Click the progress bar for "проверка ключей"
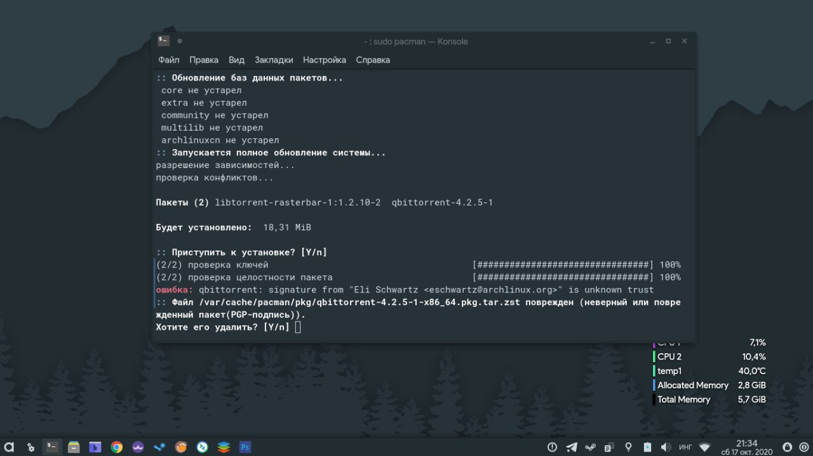813x456 pixels. (x=563, y=264)
